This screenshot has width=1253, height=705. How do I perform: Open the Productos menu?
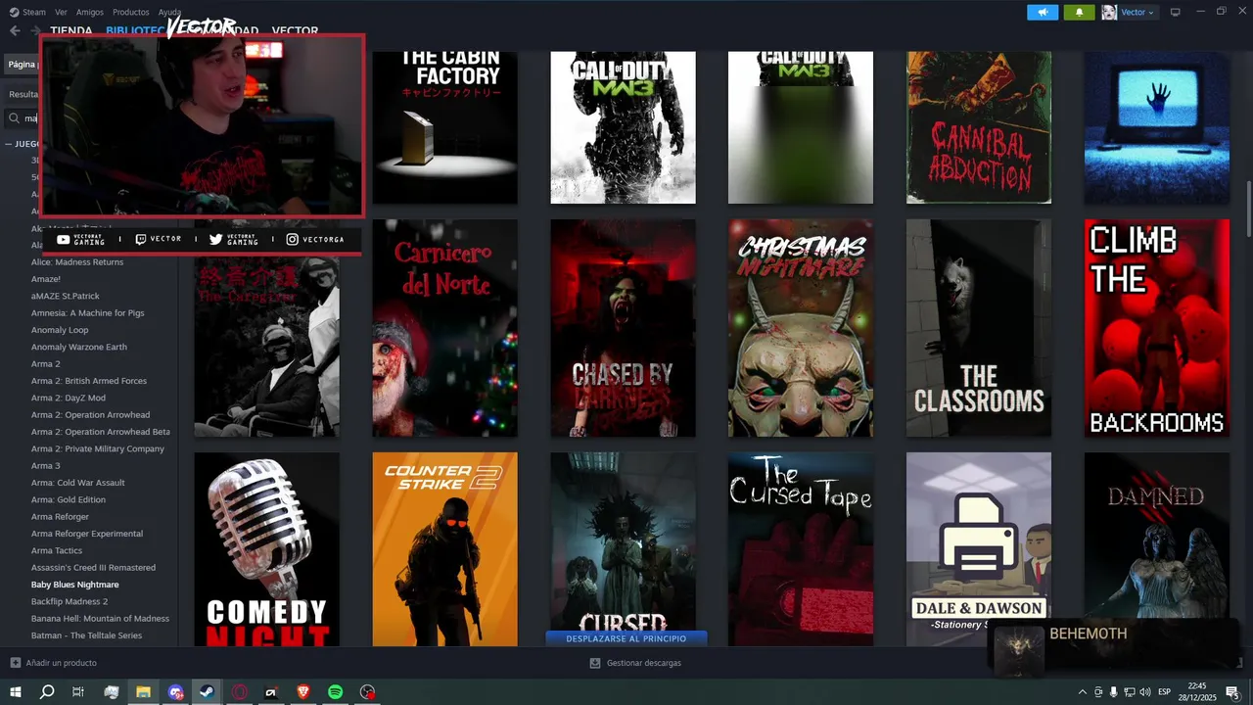pyautogui.click(x=131, y=12)
